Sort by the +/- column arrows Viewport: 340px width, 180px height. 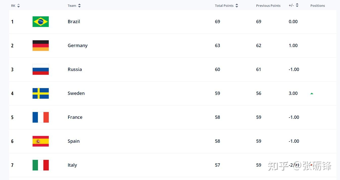[297, 5]
